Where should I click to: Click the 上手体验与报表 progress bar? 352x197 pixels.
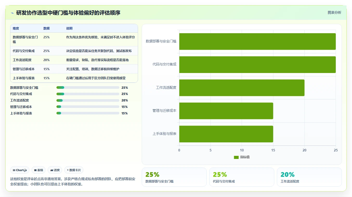point(88,113)
